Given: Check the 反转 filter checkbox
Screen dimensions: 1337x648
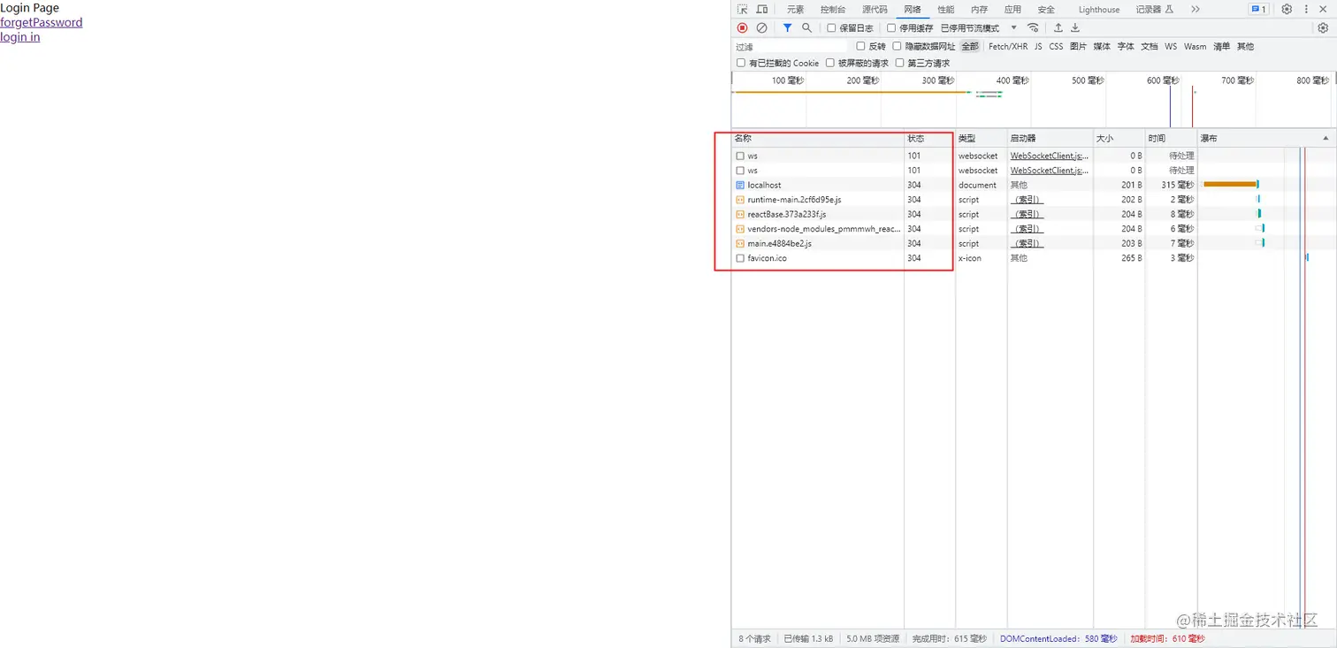Looking at the screenshot, I should [x=860, y=46].
